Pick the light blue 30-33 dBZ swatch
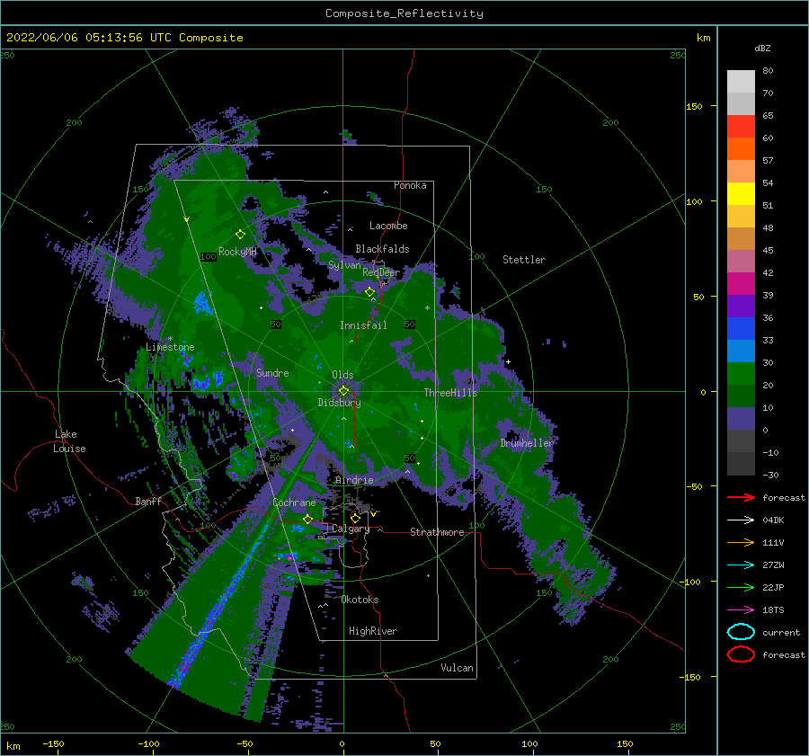The height and width of the screenshot is (756, 809). coord(741,351)
